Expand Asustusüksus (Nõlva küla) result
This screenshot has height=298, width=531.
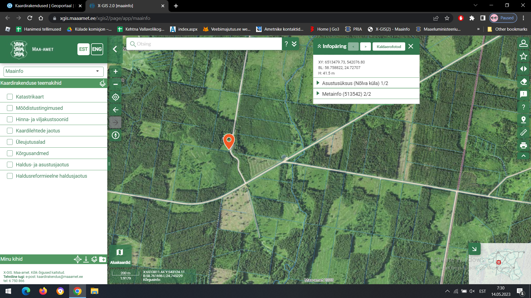coord(355,83)
